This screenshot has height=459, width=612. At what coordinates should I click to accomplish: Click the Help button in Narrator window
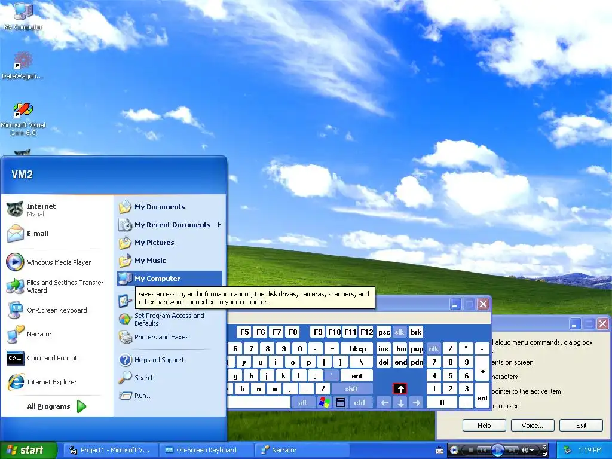tap(484, 425)
